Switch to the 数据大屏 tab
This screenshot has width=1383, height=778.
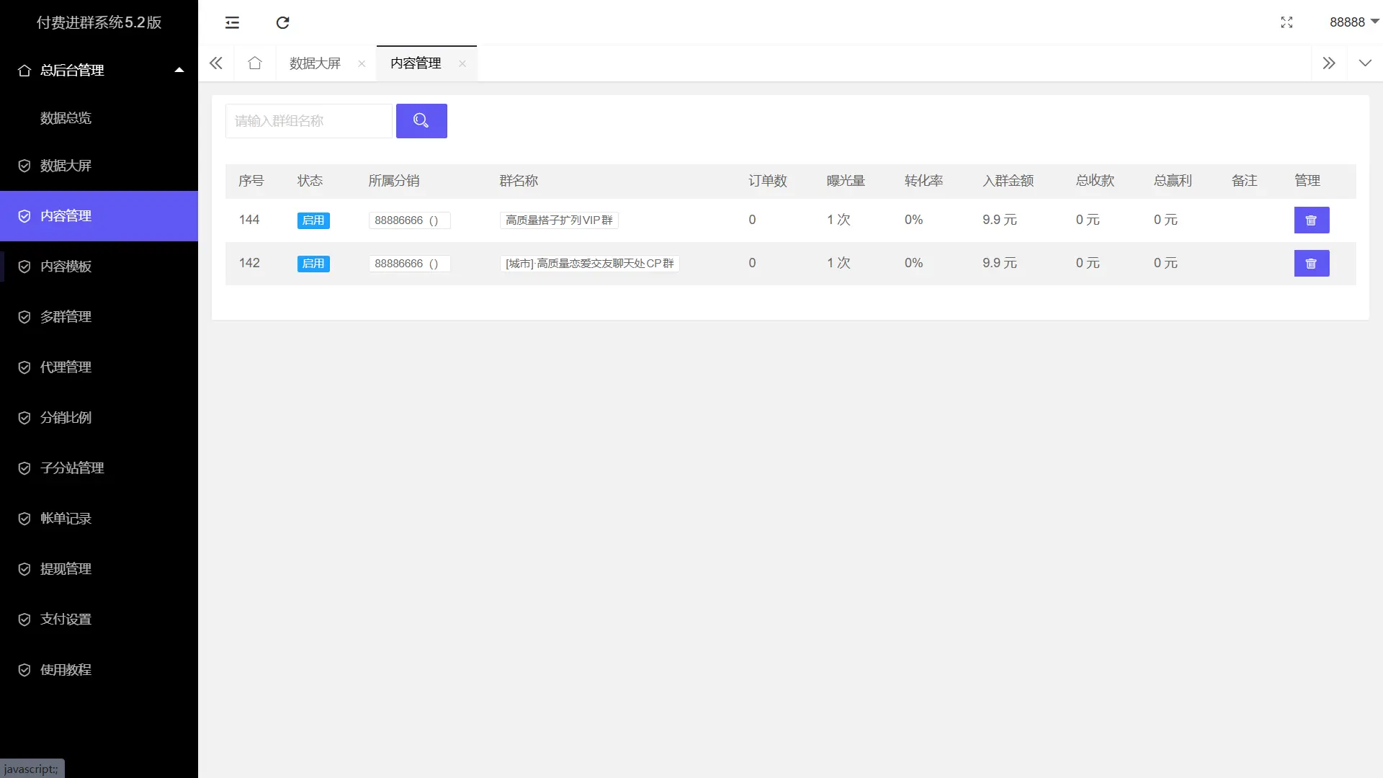click(x=315, y=63)
